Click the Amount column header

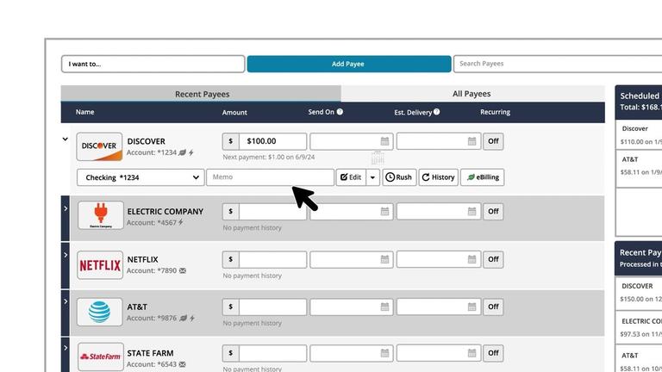[x=234, y=113]
